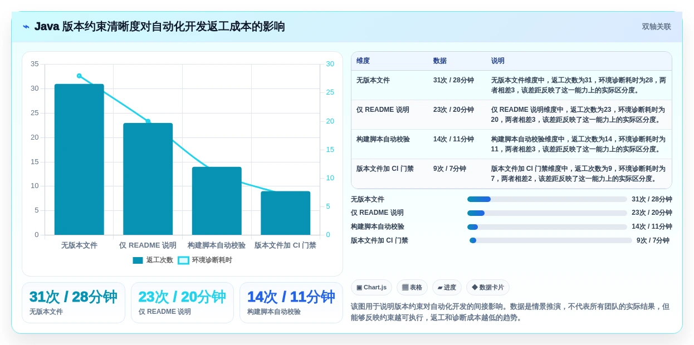Select the Chart.js tag chip
The height and width of the screenshot is (345, 694).
click(x=372, y=288)
